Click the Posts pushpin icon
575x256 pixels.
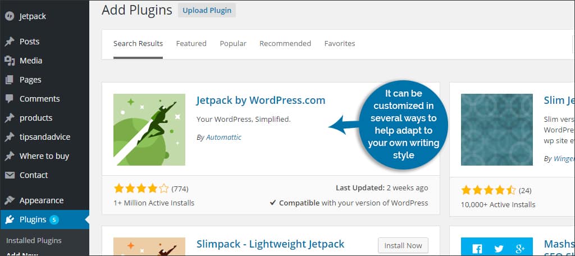click(10, 42)
